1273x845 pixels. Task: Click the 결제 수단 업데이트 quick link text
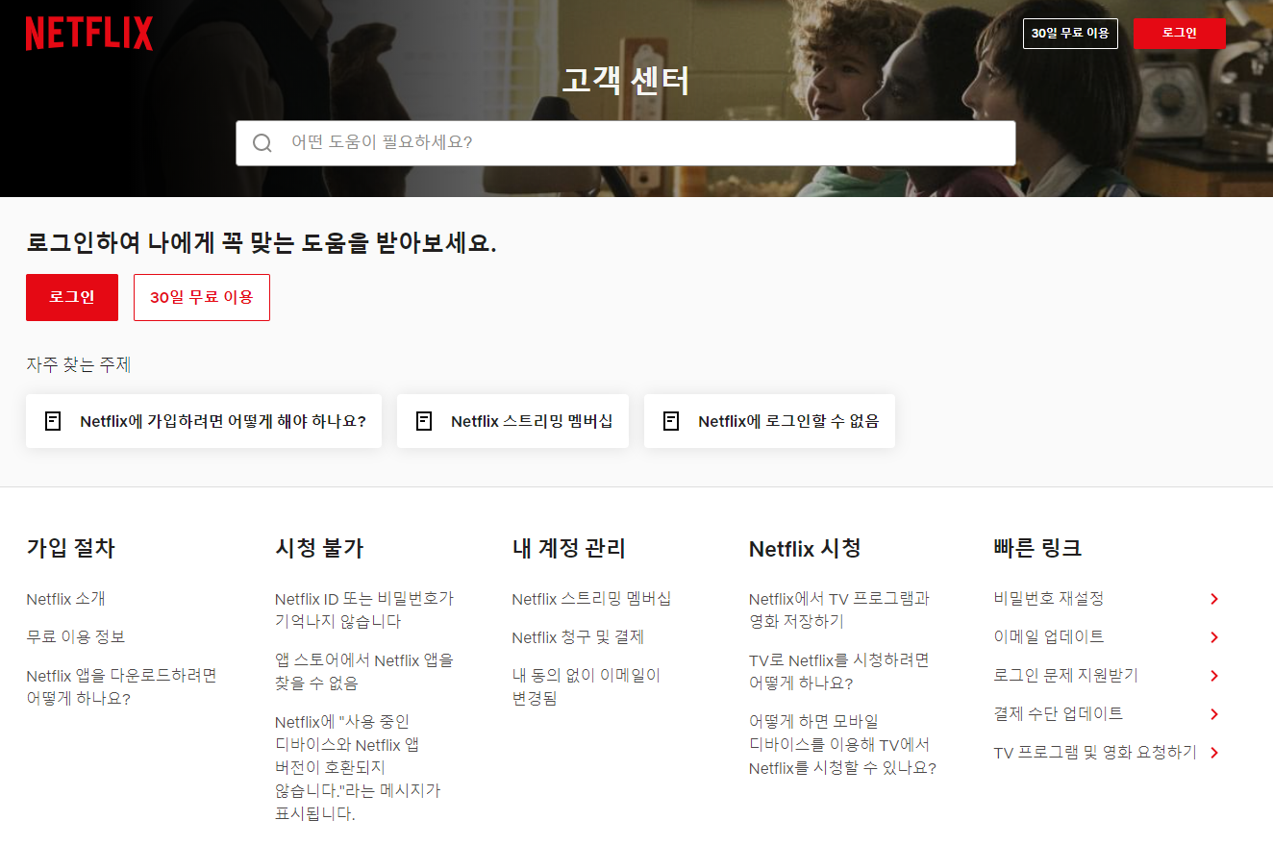[x=1058, y=714]
